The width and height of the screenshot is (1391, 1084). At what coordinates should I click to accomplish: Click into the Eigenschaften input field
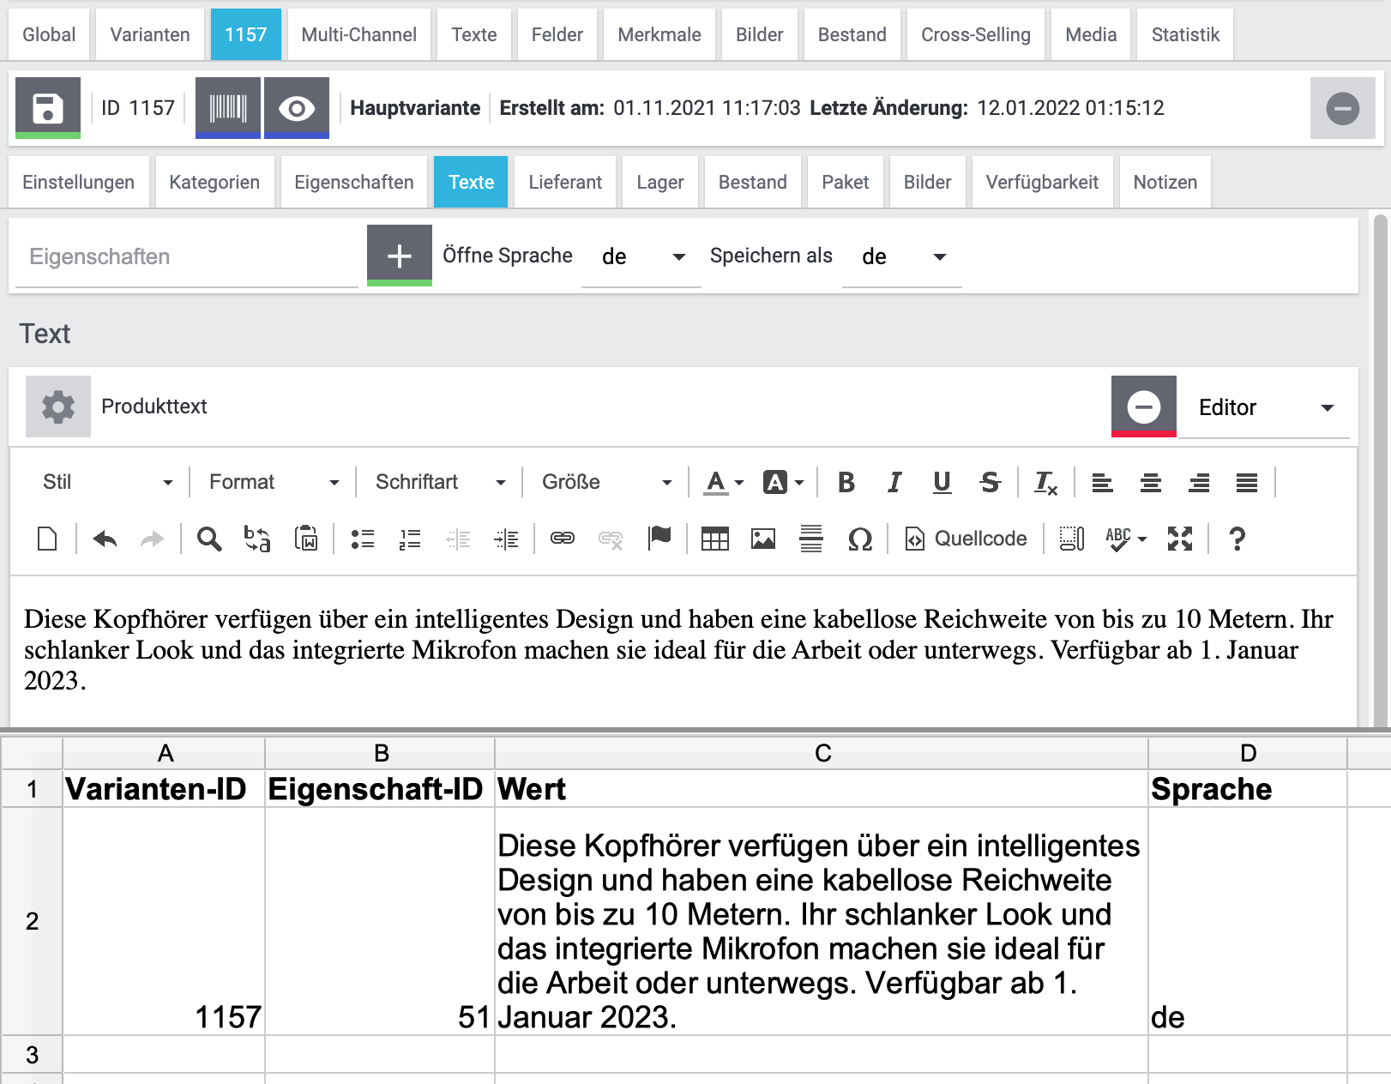184,256
